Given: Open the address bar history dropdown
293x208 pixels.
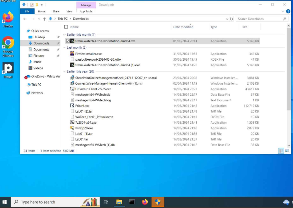Looking at the screenshot, I should (x=227, y=19).
